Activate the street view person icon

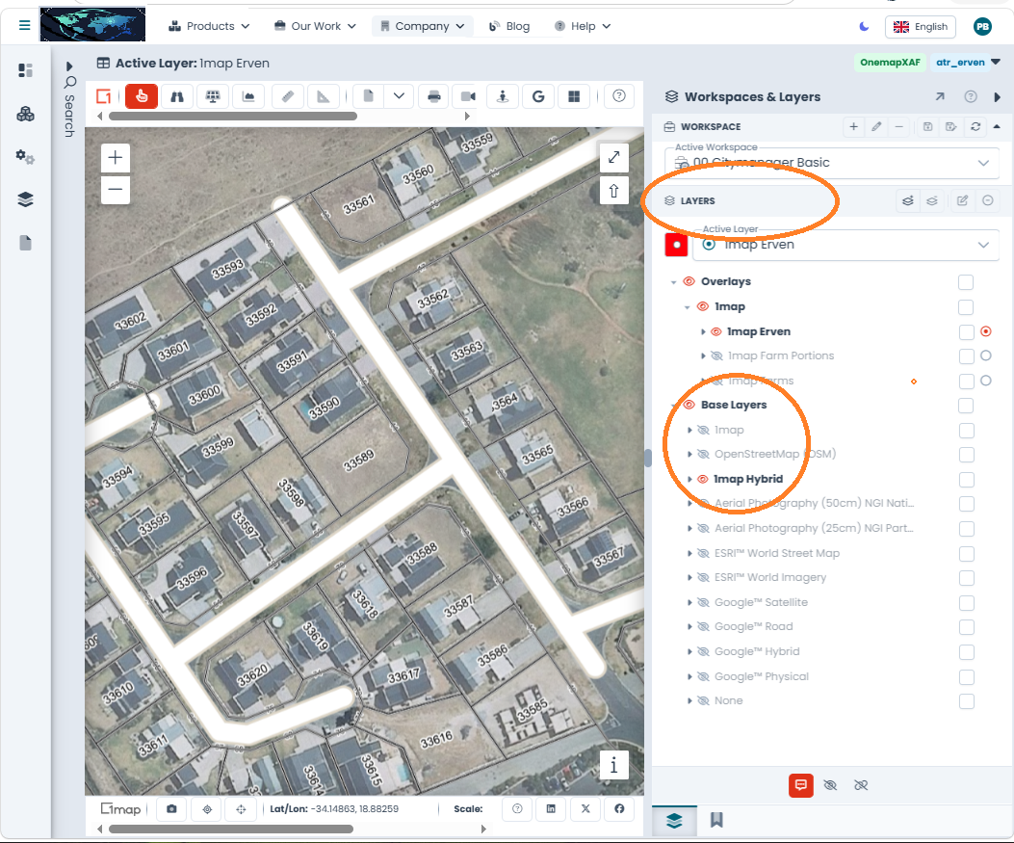click(503, 96)
